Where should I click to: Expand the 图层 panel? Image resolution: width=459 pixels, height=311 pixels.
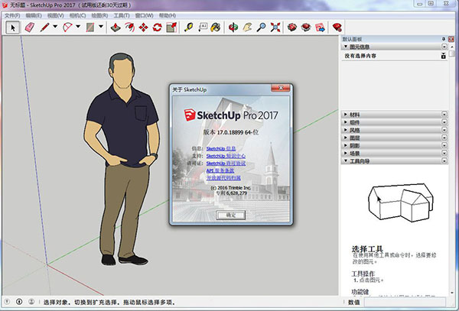pyautogui.click(x=394, y=138)
